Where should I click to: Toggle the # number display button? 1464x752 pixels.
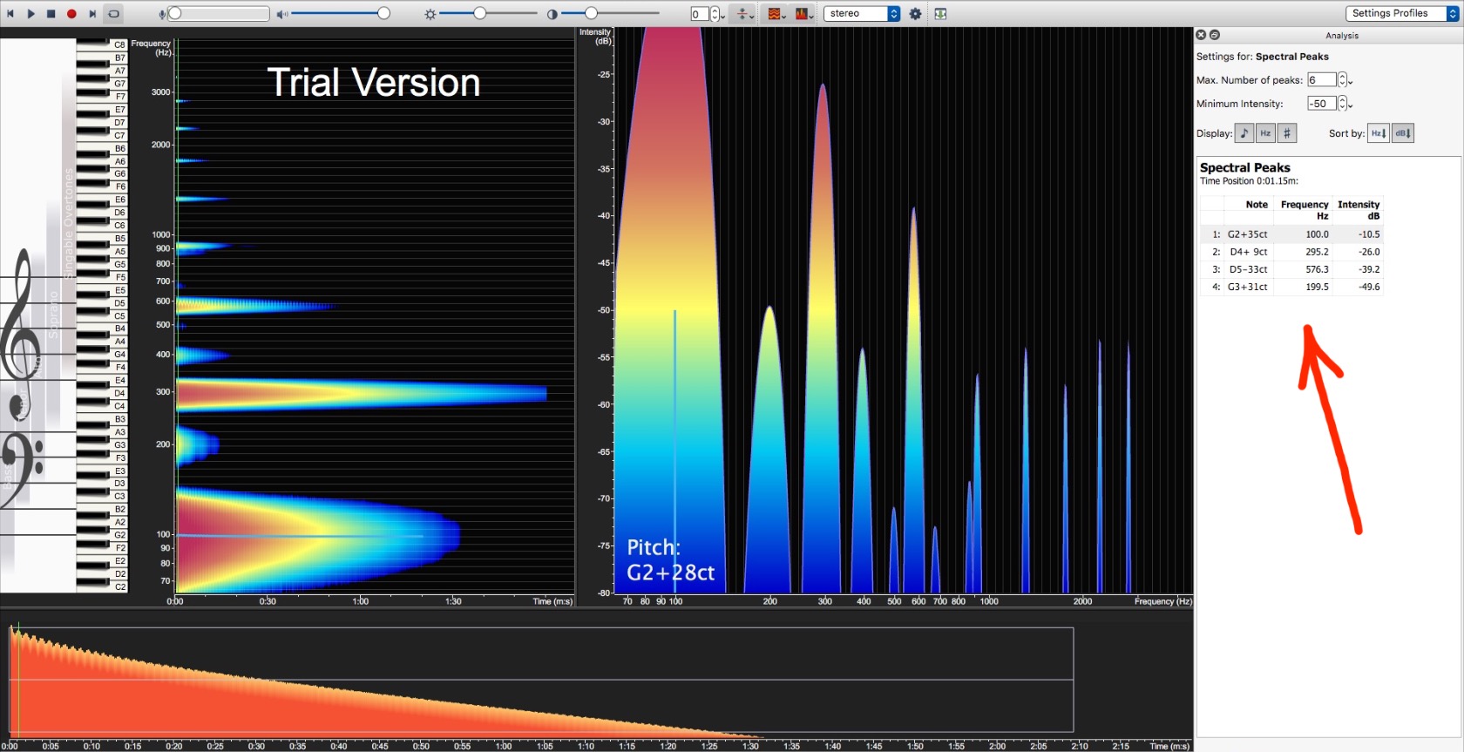pyautogui.click(x=1287, y=133)
